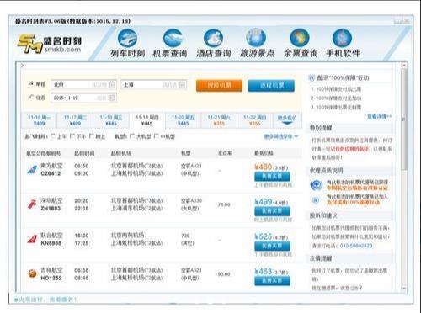Check the 上午 morning time filter
The height and width of the screenshot is (313, 421).
click(53, 136)
